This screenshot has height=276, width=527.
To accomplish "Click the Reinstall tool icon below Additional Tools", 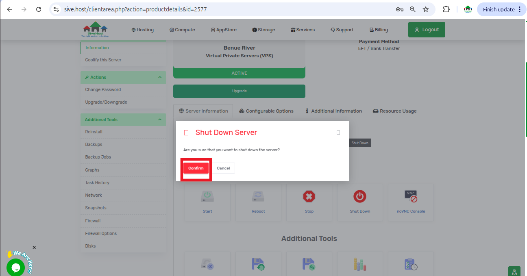I will pyautogui.click(x=207, y=265).
